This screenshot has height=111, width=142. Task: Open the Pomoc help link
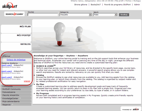pyautogui.click(x=128, y=1)
